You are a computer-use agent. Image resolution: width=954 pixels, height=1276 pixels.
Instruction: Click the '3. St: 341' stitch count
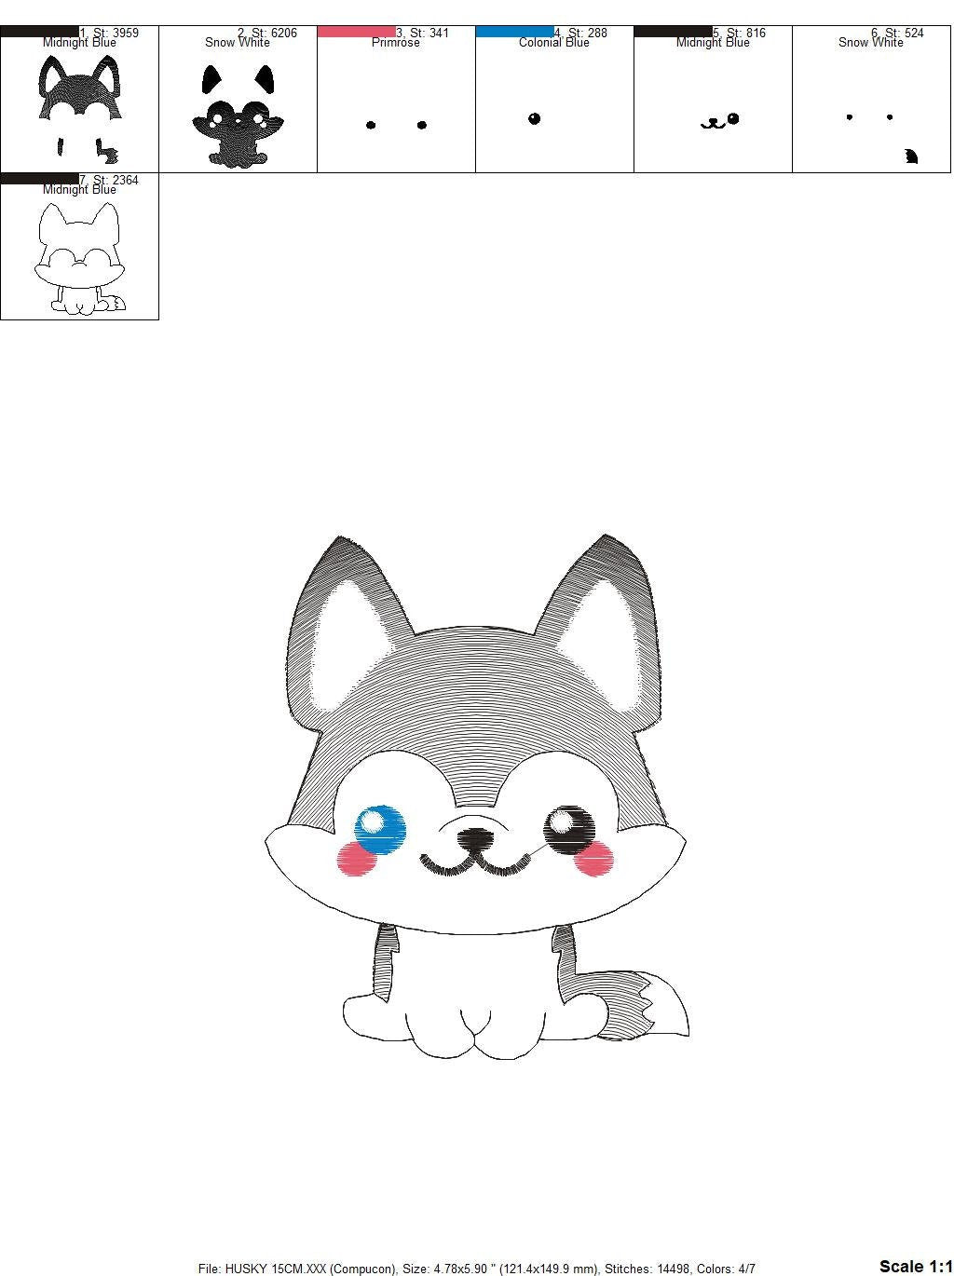(423, 33)
